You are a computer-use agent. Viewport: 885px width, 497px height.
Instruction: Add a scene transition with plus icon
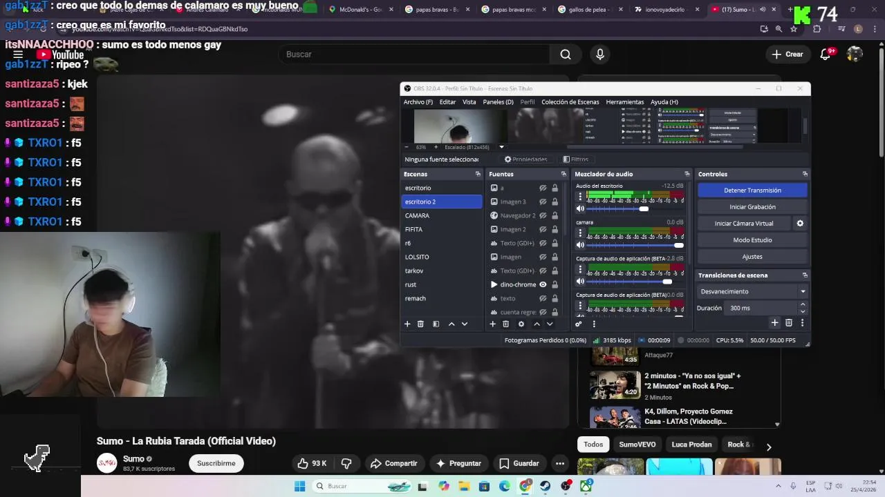774,322
